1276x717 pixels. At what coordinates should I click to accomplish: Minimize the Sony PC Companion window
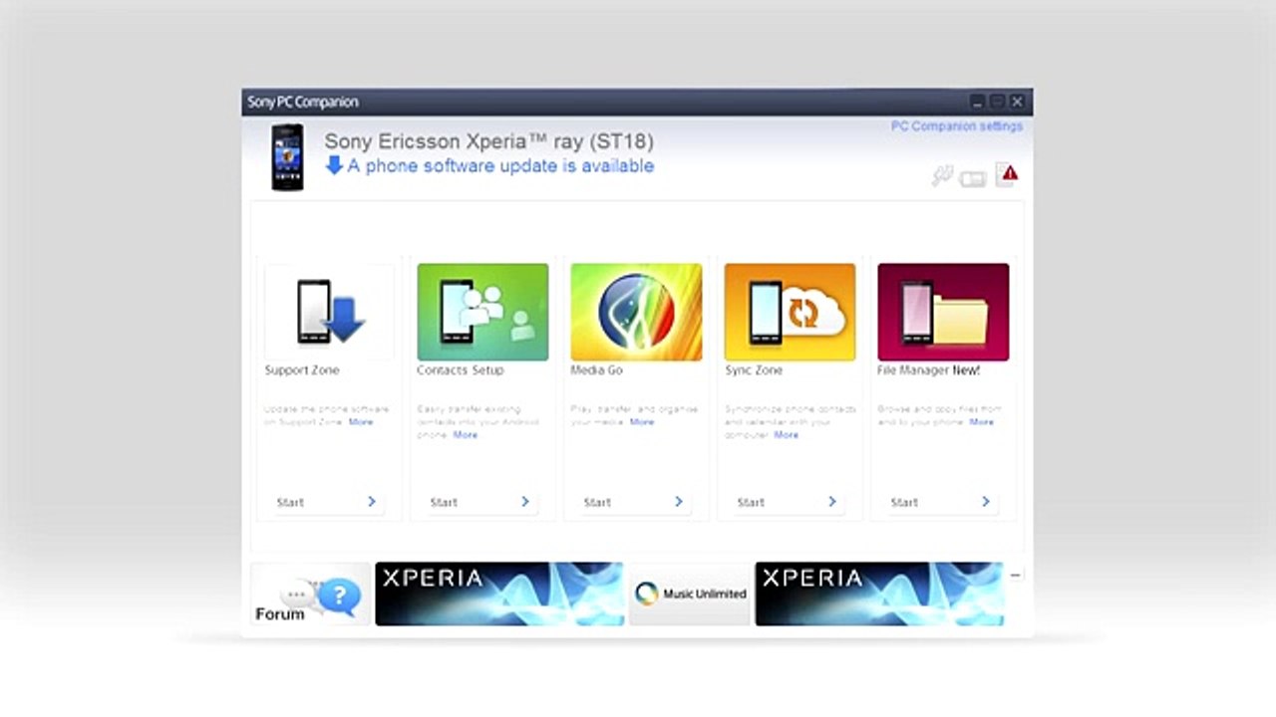[x=978, y=102]
